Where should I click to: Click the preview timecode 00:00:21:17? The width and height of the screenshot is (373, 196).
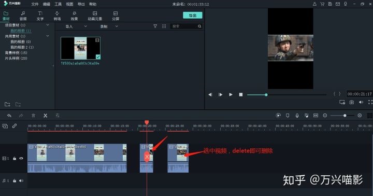(x=360, y=94)
